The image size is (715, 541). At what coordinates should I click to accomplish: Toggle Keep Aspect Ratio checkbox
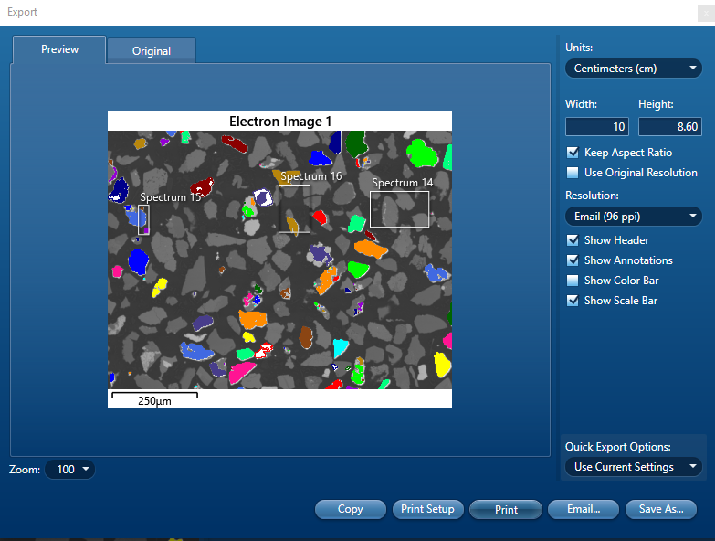573,153
